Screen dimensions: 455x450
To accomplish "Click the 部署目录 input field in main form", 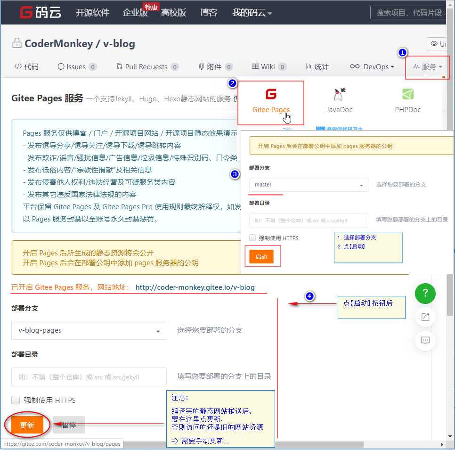I will (x=89, y=377).
